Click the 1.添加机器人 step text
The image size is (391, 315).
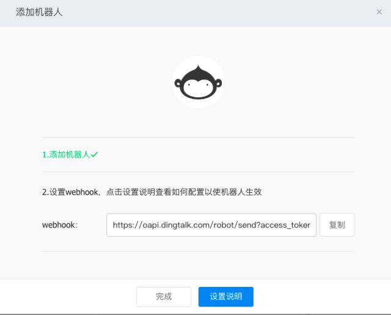[66, 155]
